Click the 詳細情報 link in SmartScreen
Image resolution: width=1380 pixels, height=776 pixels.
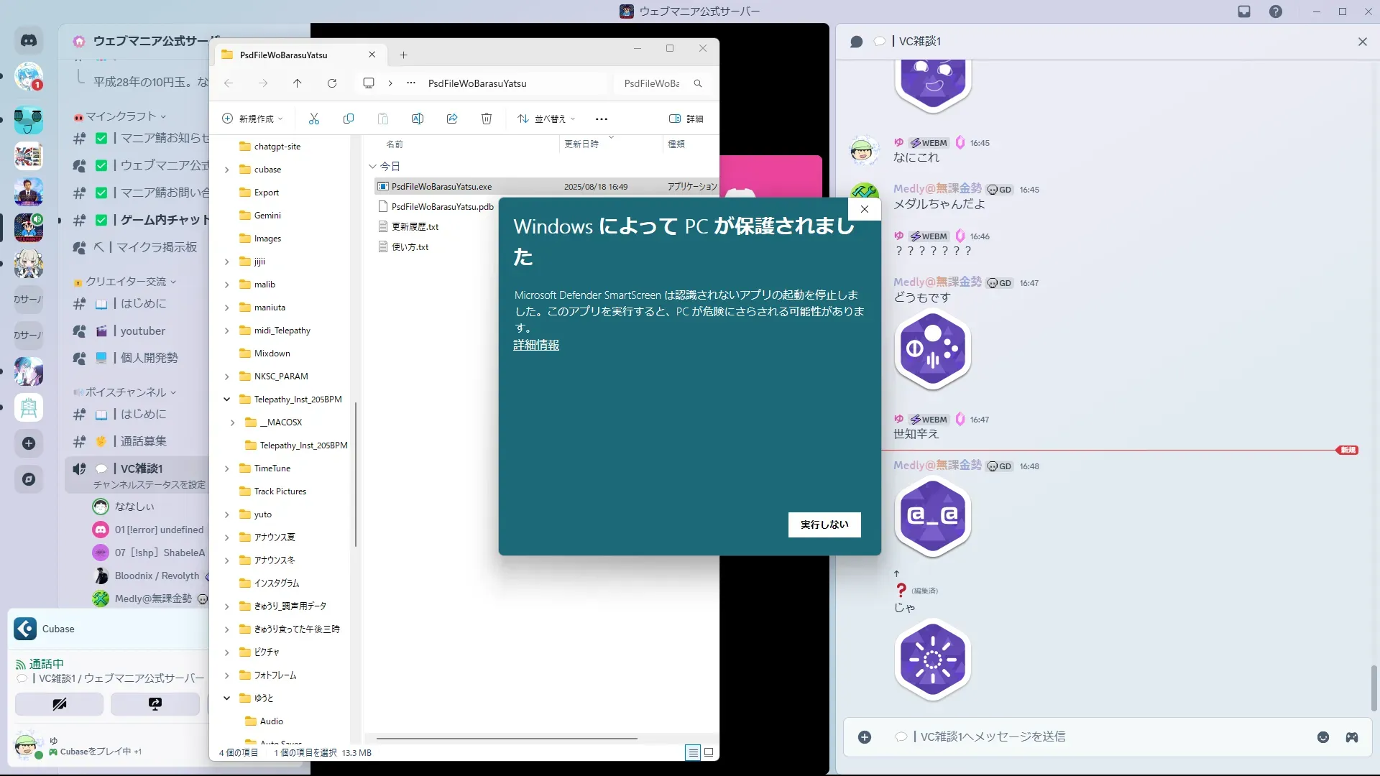pyautogui.click(x=536, y=345)
